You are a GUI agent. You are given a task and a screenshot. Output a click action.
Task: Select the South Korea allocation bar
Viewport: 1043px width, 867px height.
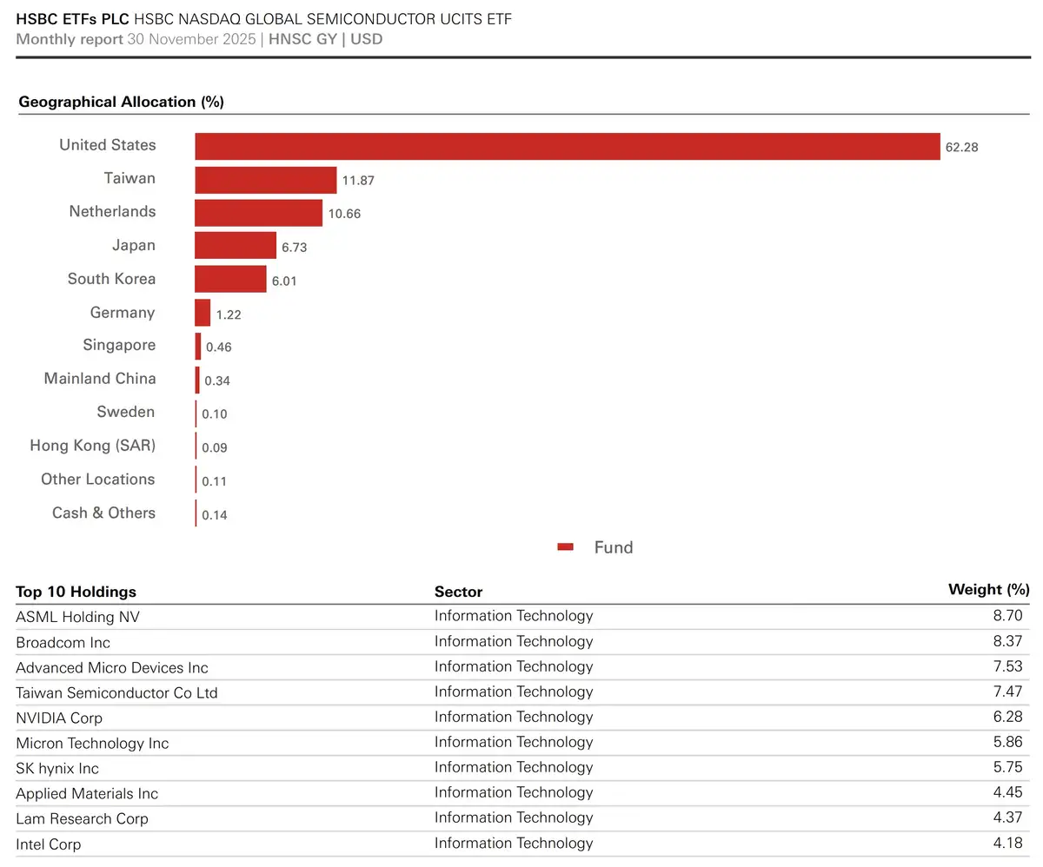point(230,279)
